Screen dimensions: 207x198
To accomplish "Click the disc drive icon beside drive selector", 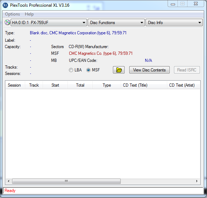I will pos(7,22).
